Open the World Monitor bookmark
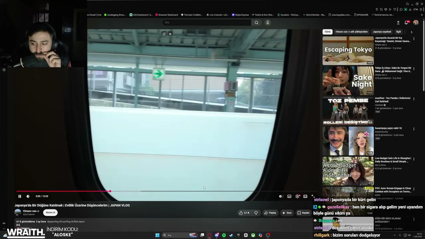This screenshot has height=239, width=425. [x=314, y=15]
